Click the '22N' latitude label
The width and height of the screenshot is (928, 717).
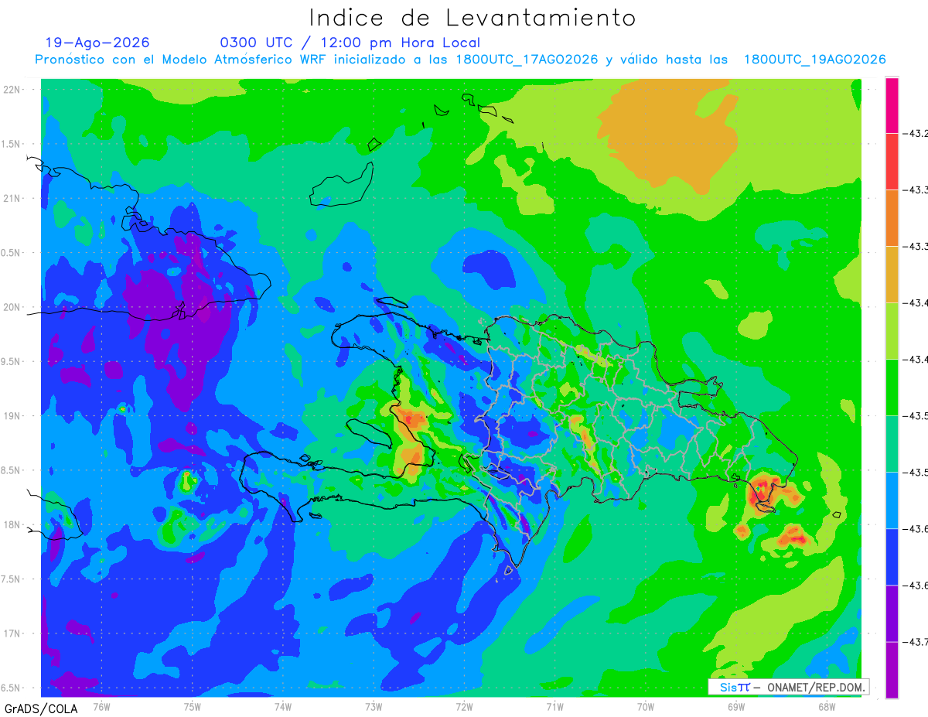coord(12,90)
